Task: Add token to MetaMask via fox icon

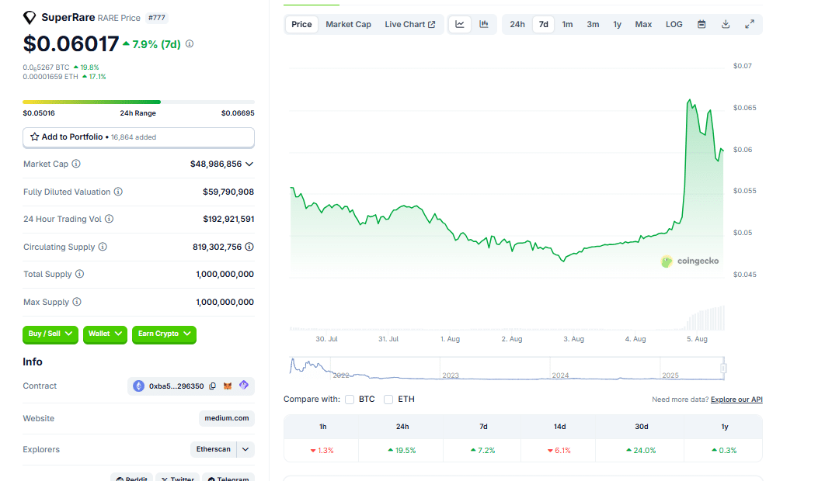Action: pos(228,386)
